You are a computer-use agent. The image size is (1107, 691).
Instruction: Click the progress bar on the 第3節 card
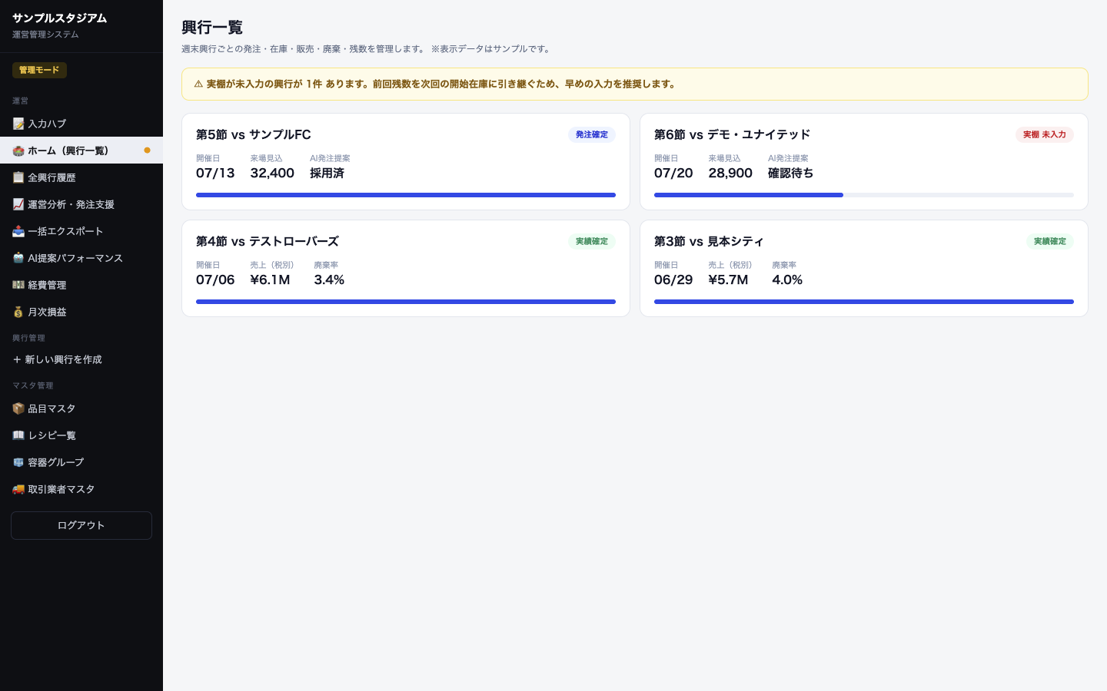pos(864,302)
